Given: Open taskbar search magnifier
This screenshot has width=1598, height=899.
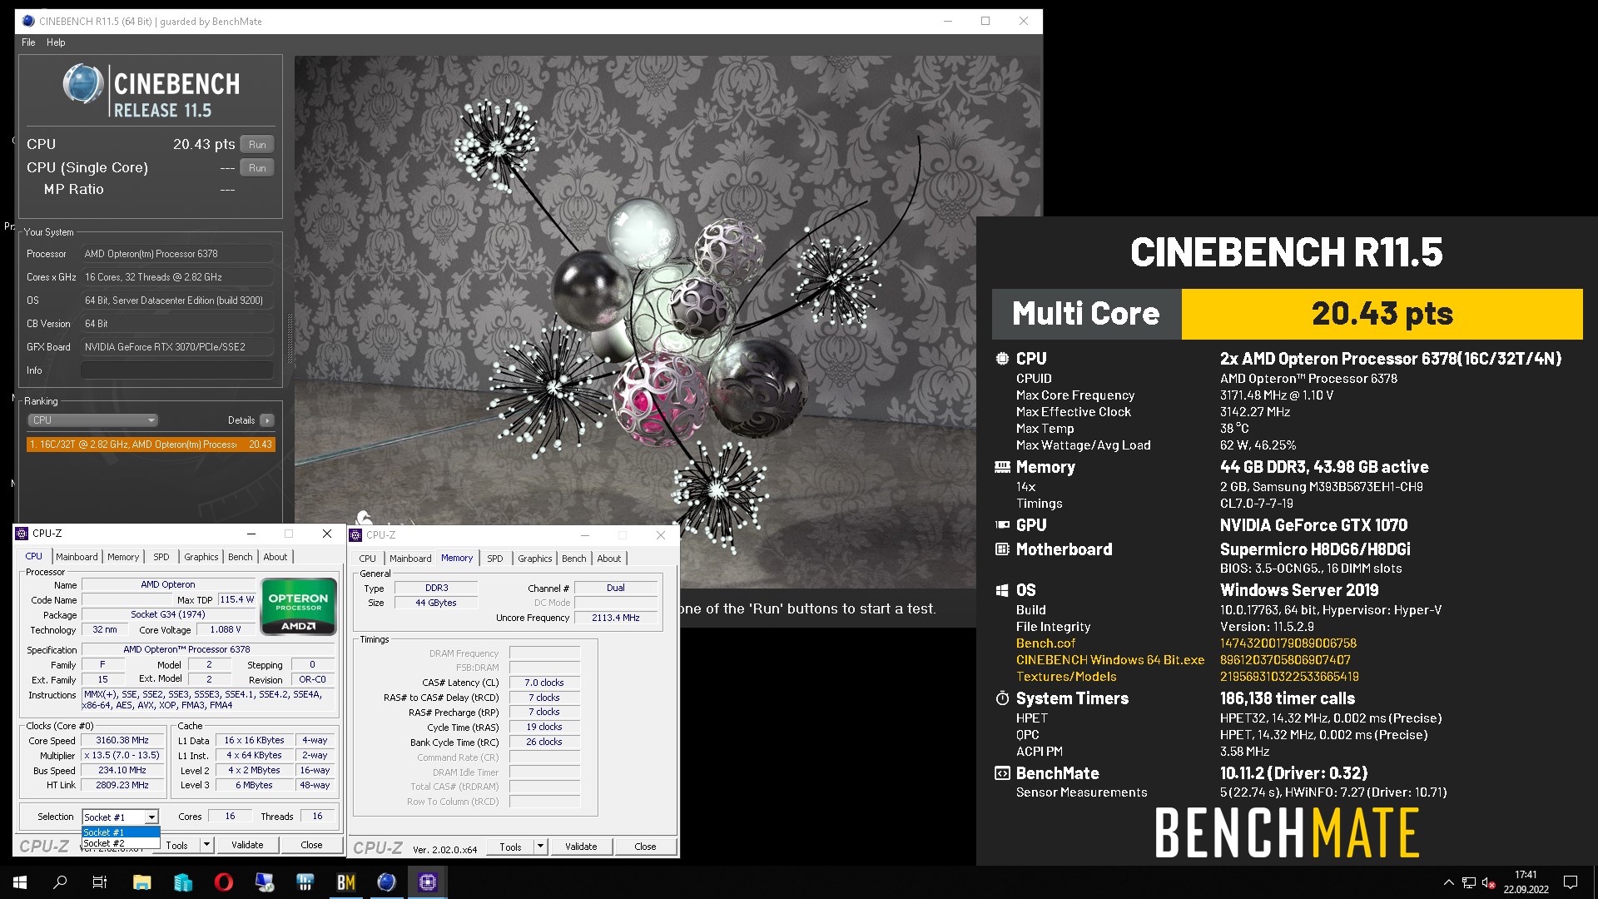Looking at the screenshot, I should pyautogui.click(x=60, y=882).
